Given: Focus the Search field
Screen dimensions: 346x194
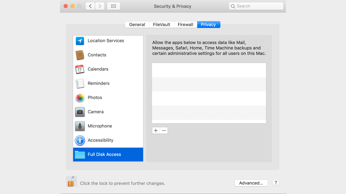Looking at the screenshot, I should [256, 6].
